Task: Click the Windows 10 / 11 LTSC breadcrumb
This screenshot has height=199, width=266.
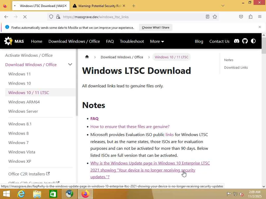Action: (x=171, y=57)
